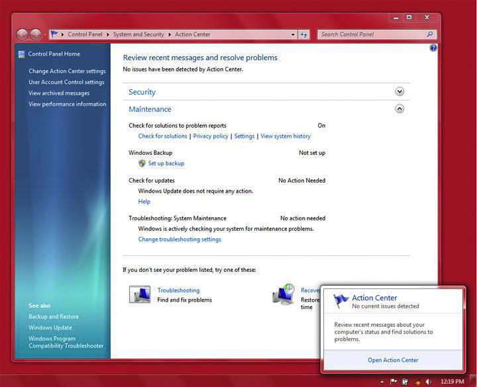The image size is (477, 387).
Task: Open the address bar history dropdown
Action: [293, 34]
